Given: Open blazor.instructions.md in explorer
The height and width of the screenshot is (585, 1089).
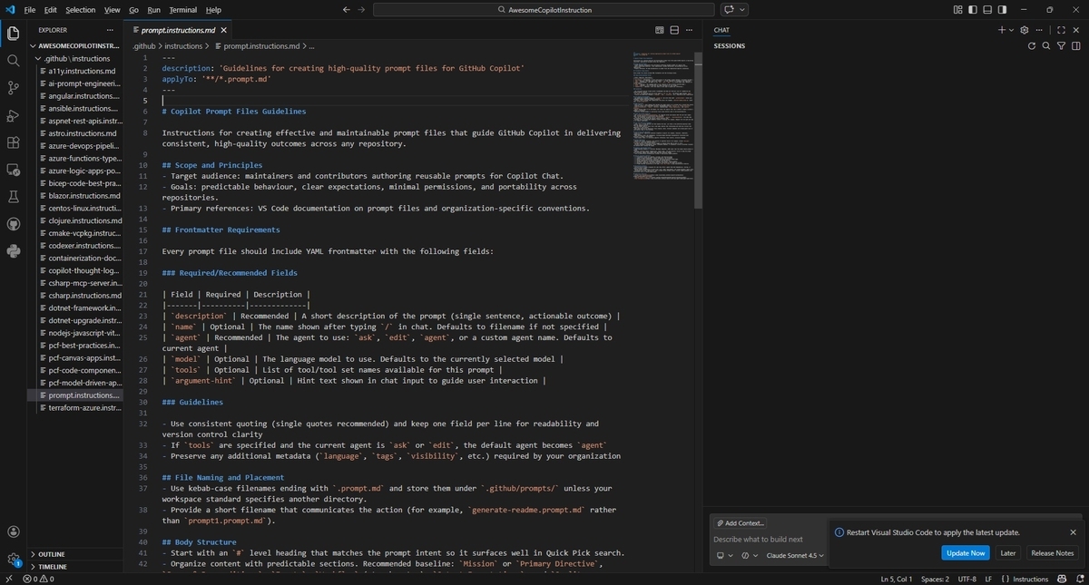Looking at the screenshot, I should pos(83,195).
